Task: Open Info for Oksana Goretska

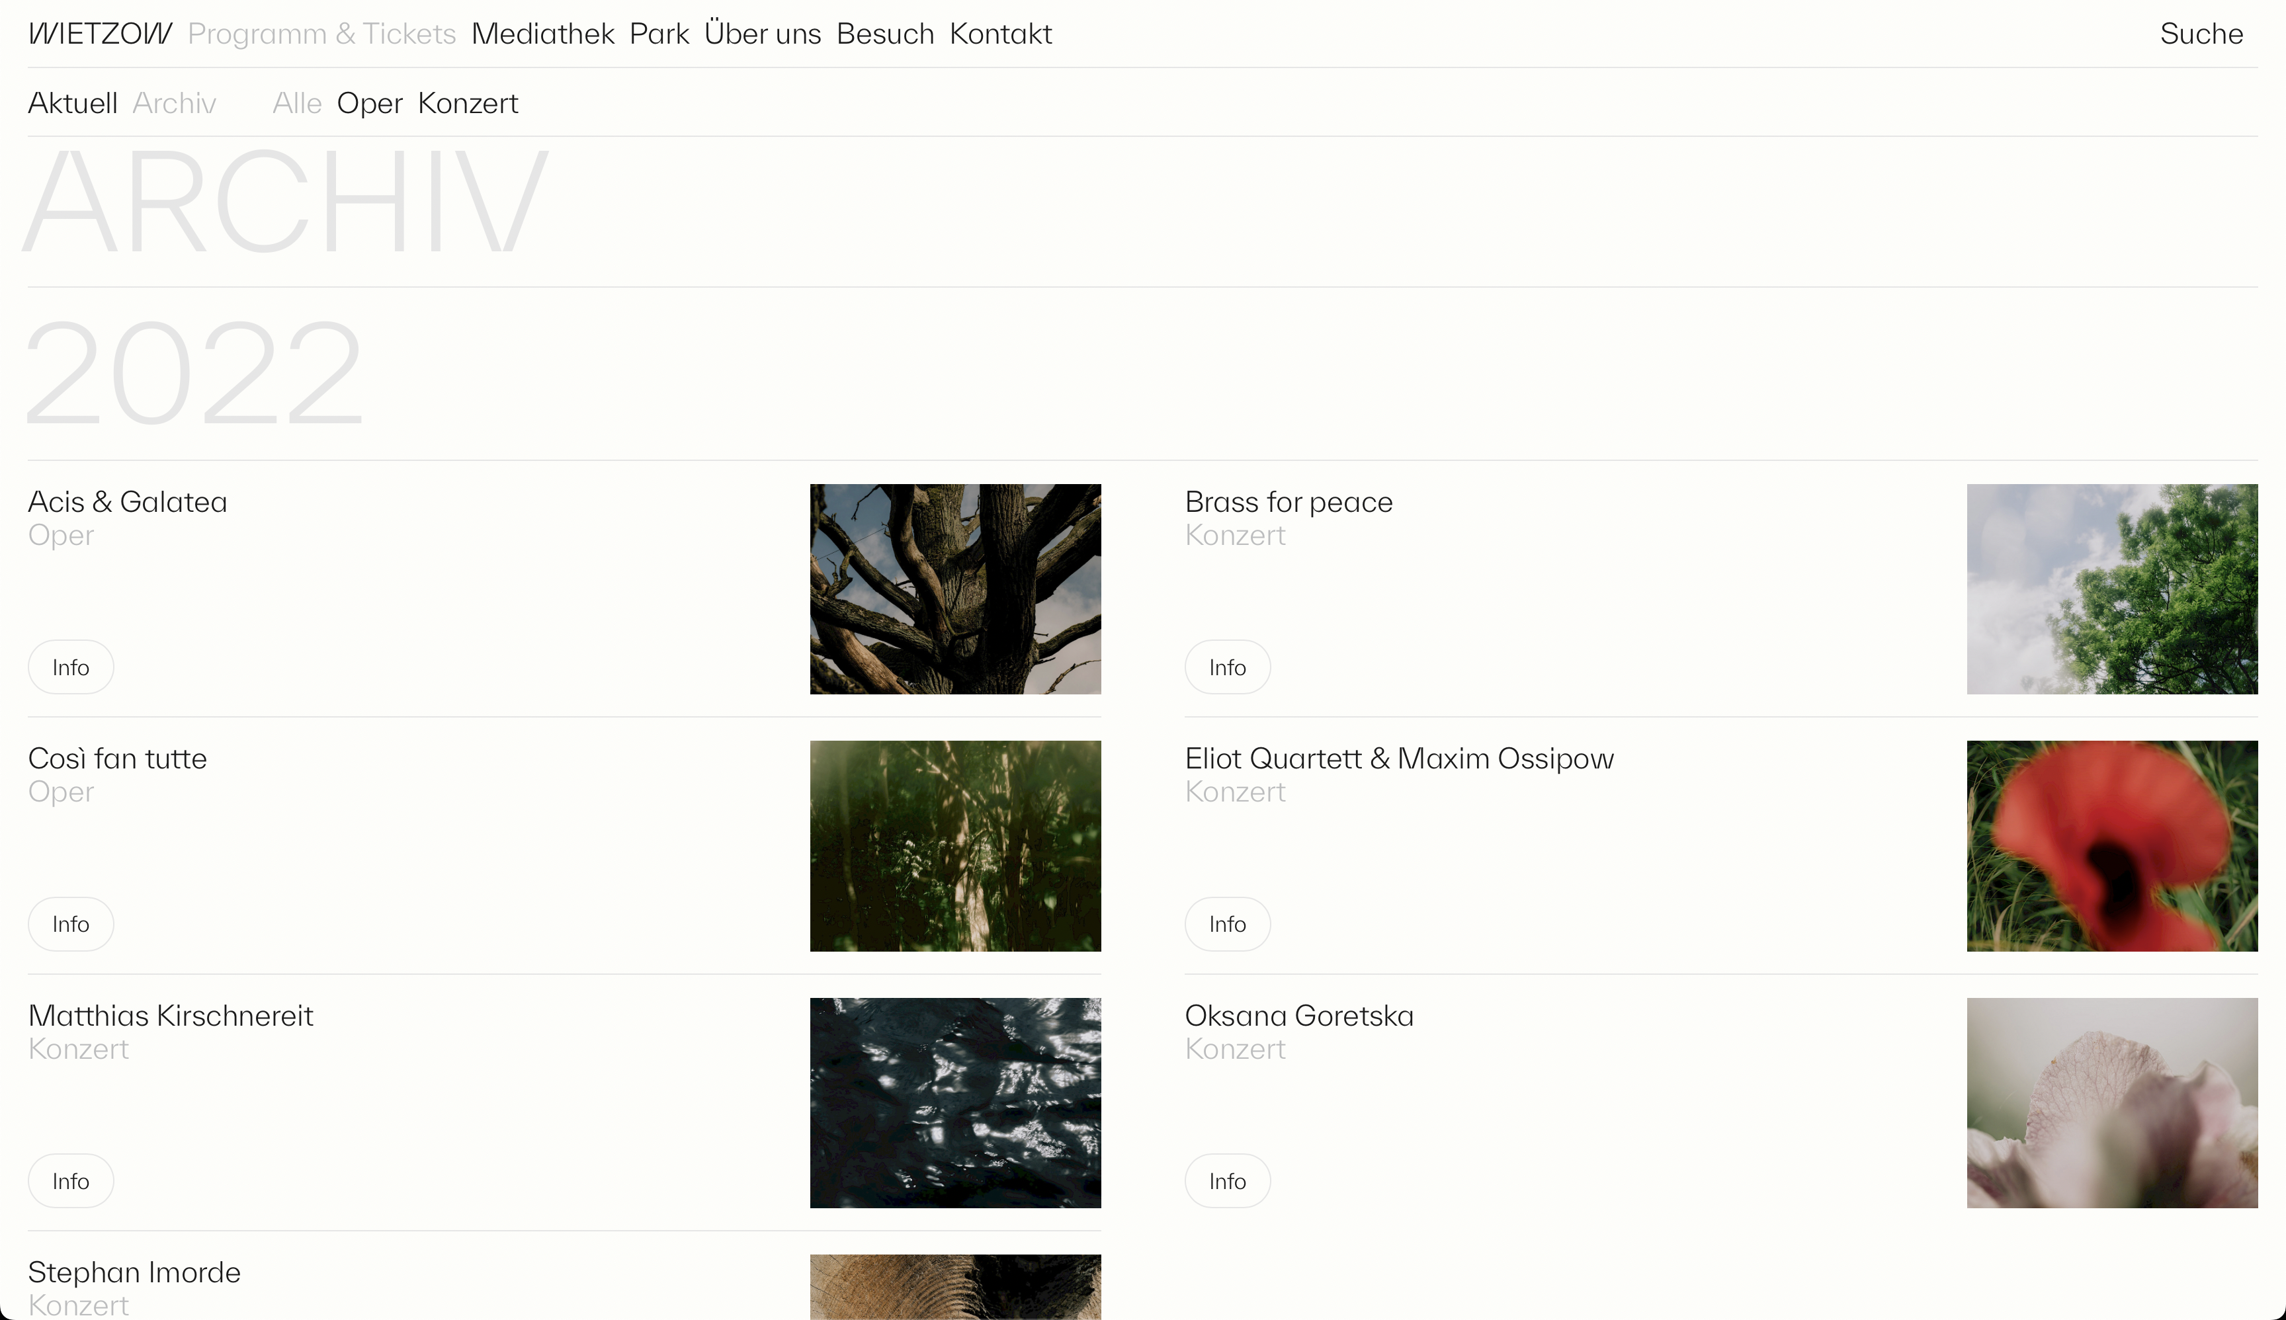Action: coord(1227,1181)
